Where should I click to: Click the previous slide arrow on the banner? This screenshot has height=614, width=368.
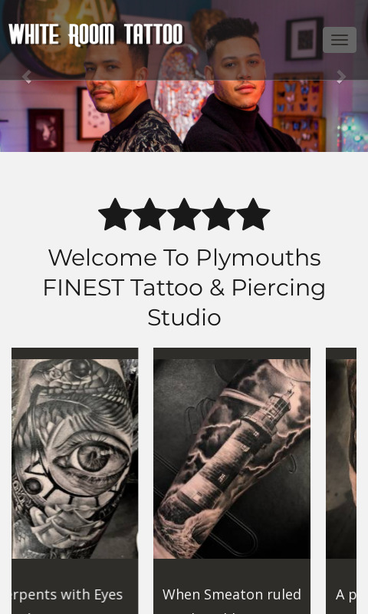27,77
